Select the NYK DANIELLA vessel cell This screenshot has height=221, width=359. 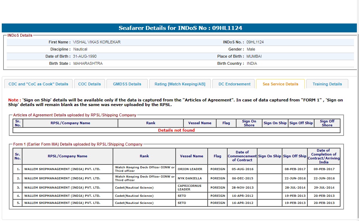[x=190, y=178]
